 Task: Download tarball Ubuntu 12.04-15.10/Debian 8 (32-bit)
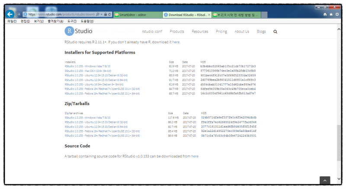[x=96, y=122]
